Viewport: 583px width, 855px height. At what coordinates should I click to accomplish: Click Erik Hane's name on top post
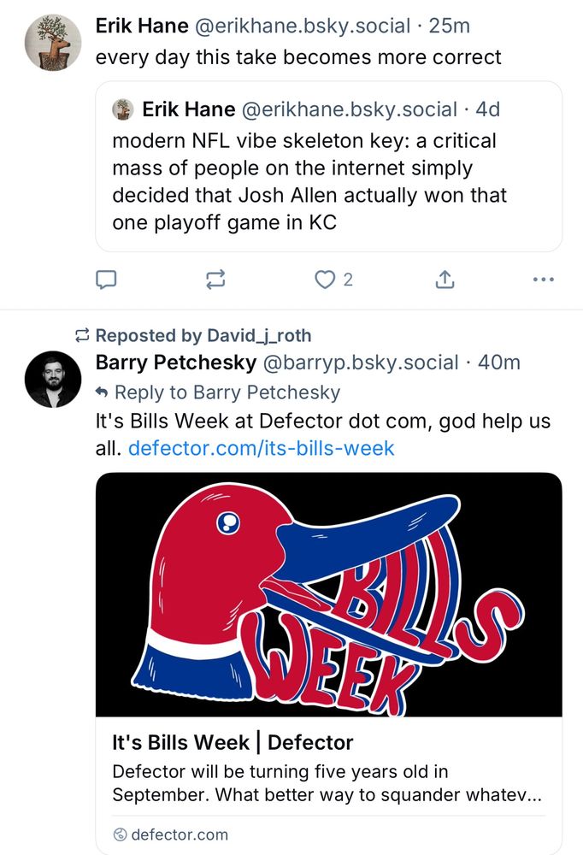pyautogui.click(x=142, y=26)
